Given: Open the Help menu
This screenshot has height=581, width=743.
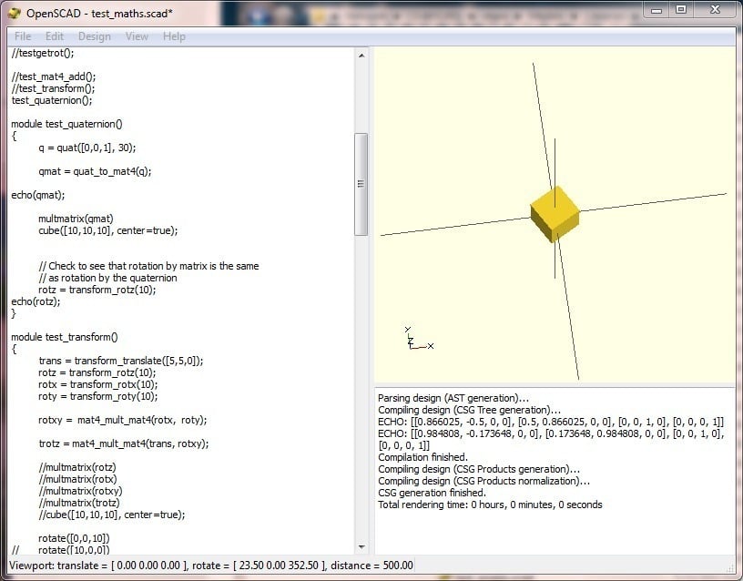Looking at the screenshot, I should [174, 36].
